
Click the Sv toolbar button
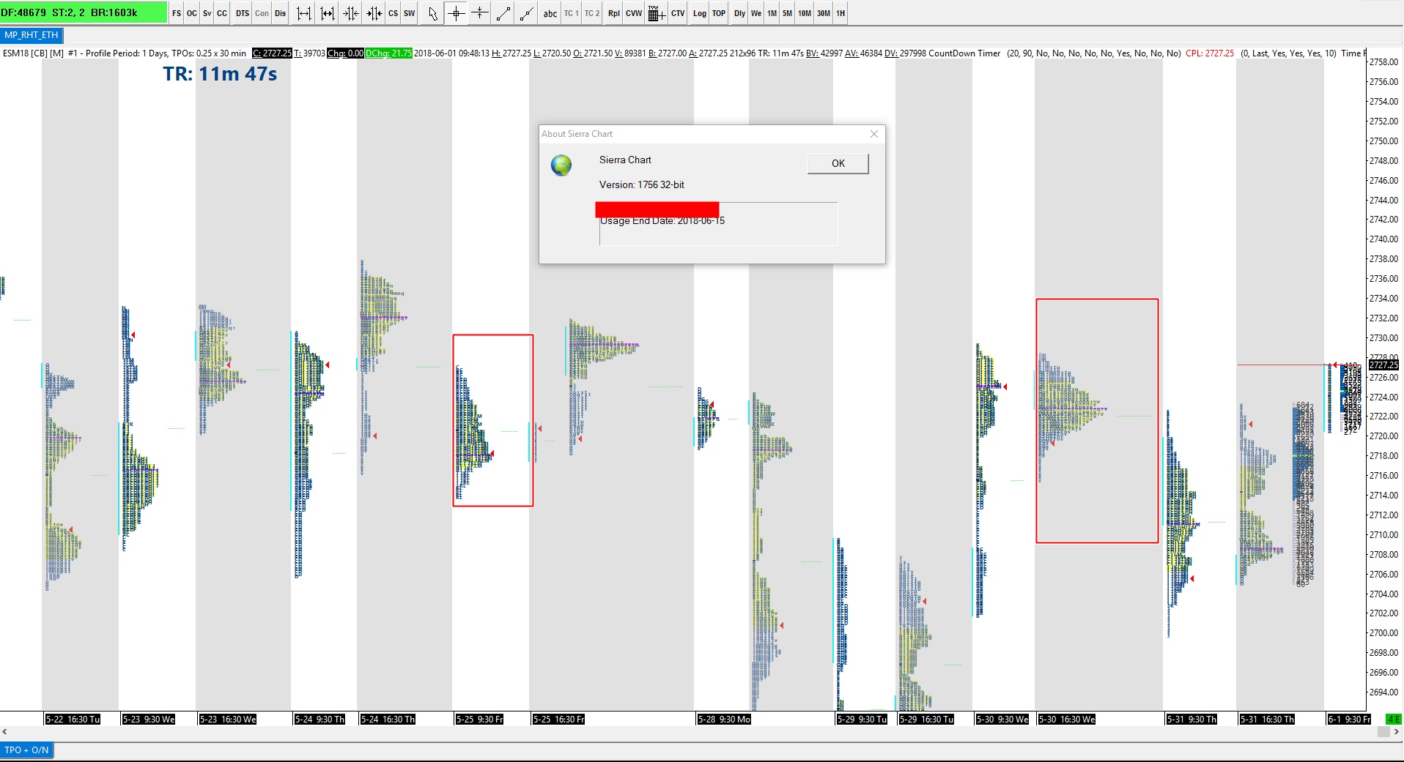207,13
